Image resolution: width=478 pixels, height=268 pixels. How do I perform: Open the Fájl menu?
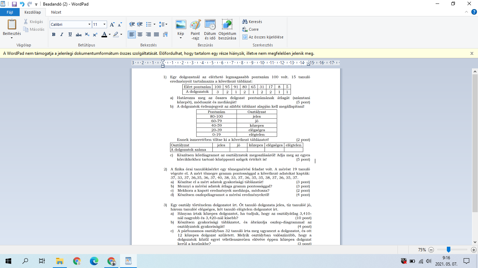tap(10, 12)
